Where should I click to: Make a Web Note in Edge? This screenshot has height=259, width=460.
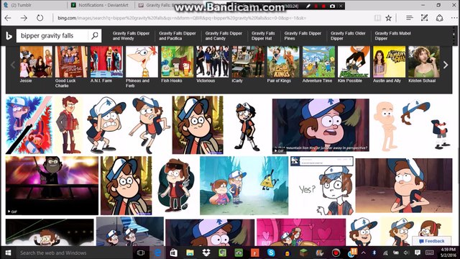(x=425, y=18)
